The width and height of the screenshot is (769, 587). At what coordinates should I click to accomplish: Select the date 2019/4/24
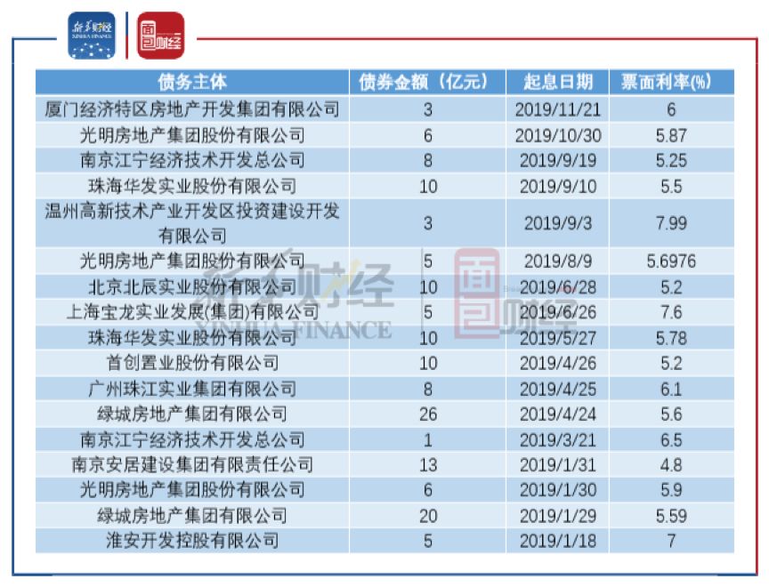[x=558, y=414]
